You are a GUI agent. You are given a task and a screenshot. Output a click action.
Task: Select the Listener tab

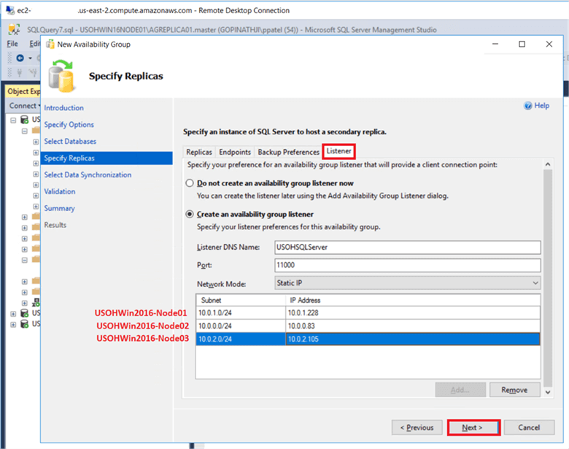click(x=338, y=151)
